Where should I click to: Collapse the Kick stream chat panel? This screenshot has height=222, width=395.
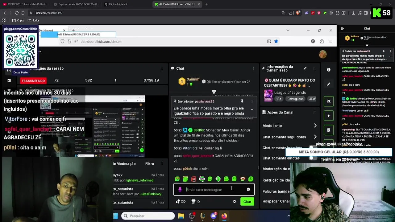342,29
